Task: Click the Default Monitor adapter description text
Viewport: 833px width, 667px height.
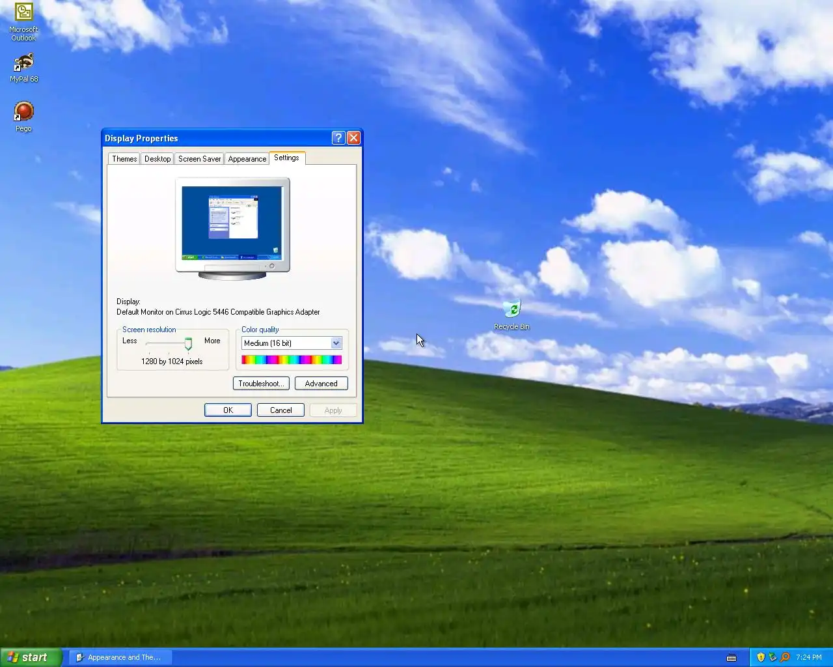Action: (x=218, y=312)
